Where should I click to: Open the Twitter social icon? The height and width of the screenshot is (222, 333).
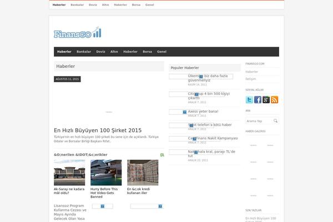(x=249, y=100)
